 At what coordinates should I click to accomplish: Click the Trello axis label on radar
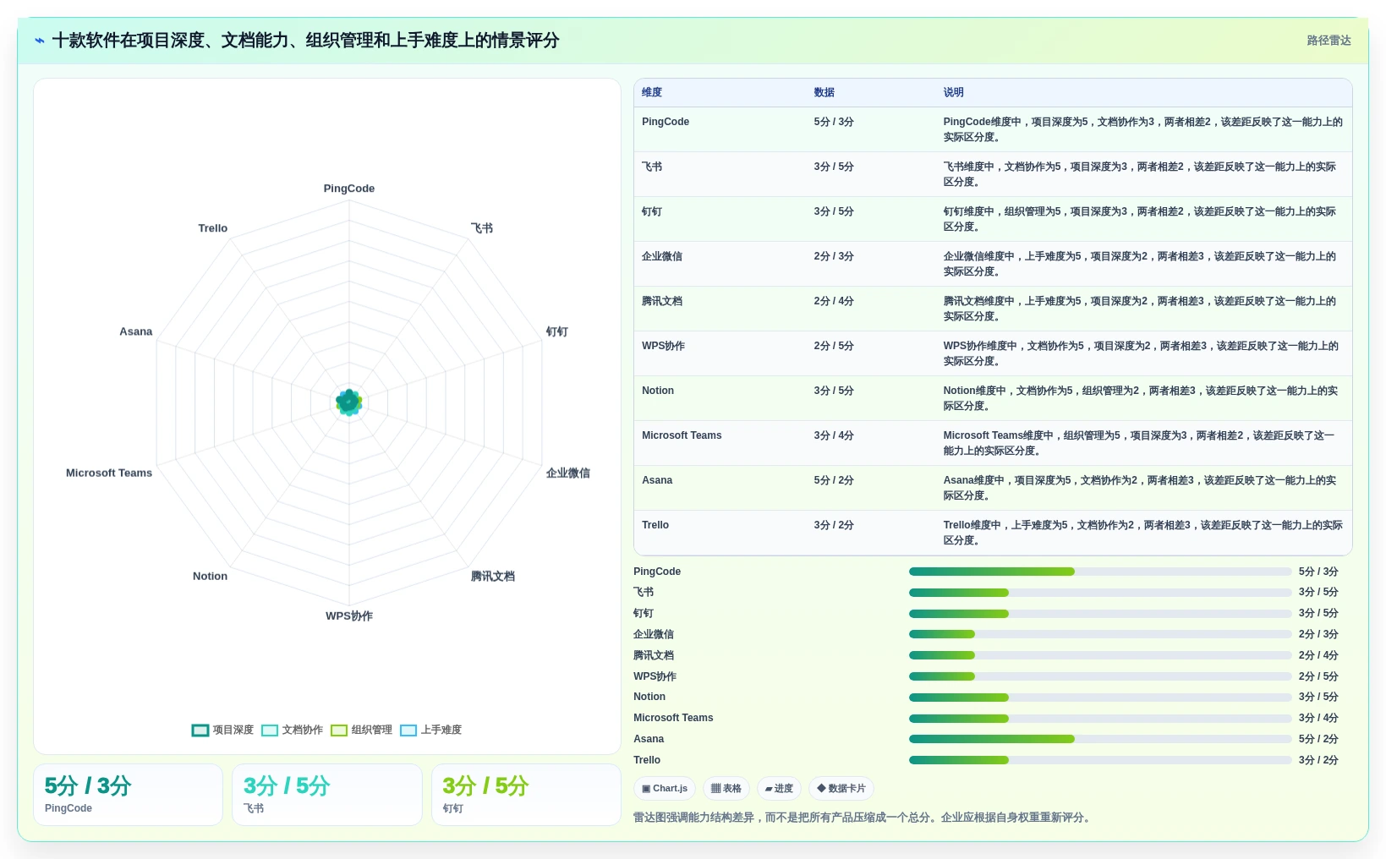[x=213, y=228]
